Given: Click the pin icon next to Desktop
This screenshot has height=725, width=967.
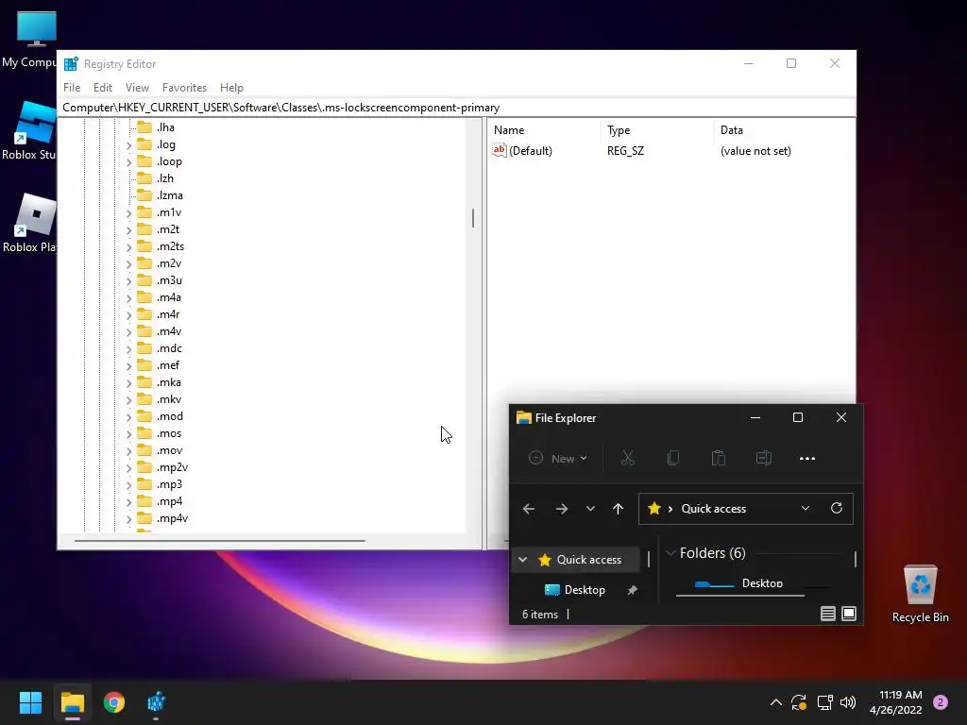Looking at the screenshot, I should pos(632,590).
